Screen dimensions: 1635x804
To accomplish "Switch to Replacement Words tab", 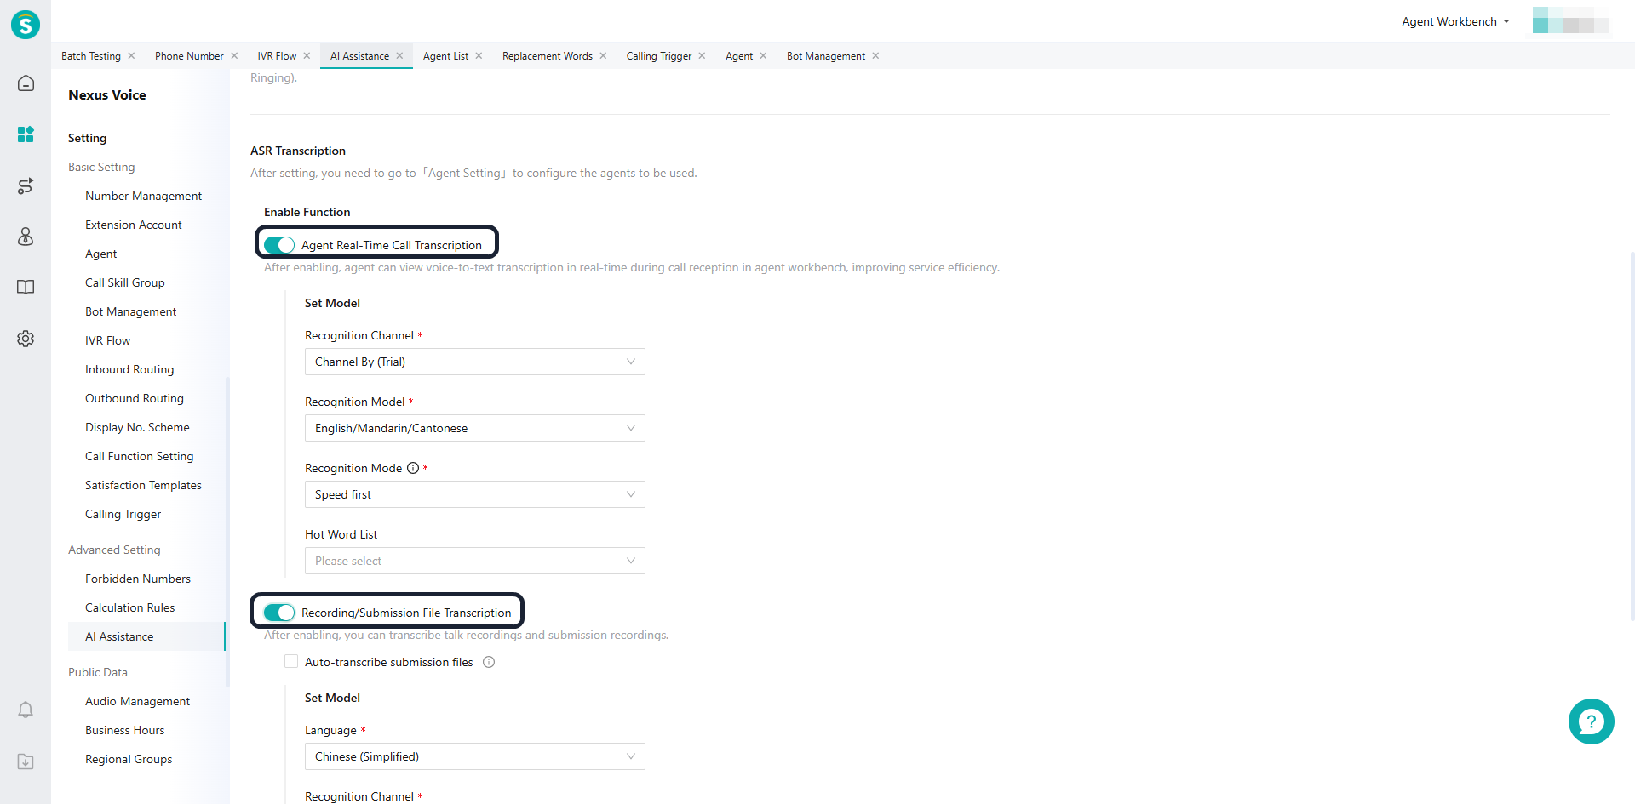I will click(548, 56).
